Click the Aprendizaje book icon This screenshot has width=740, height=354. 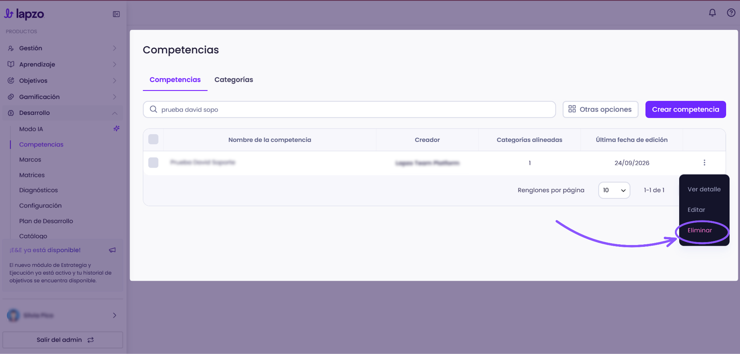click(11, 64)
